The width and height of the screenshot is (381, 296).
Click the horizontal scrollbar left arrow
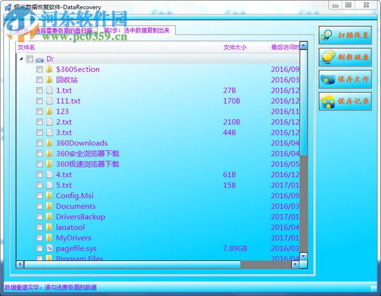pos(20,264)
